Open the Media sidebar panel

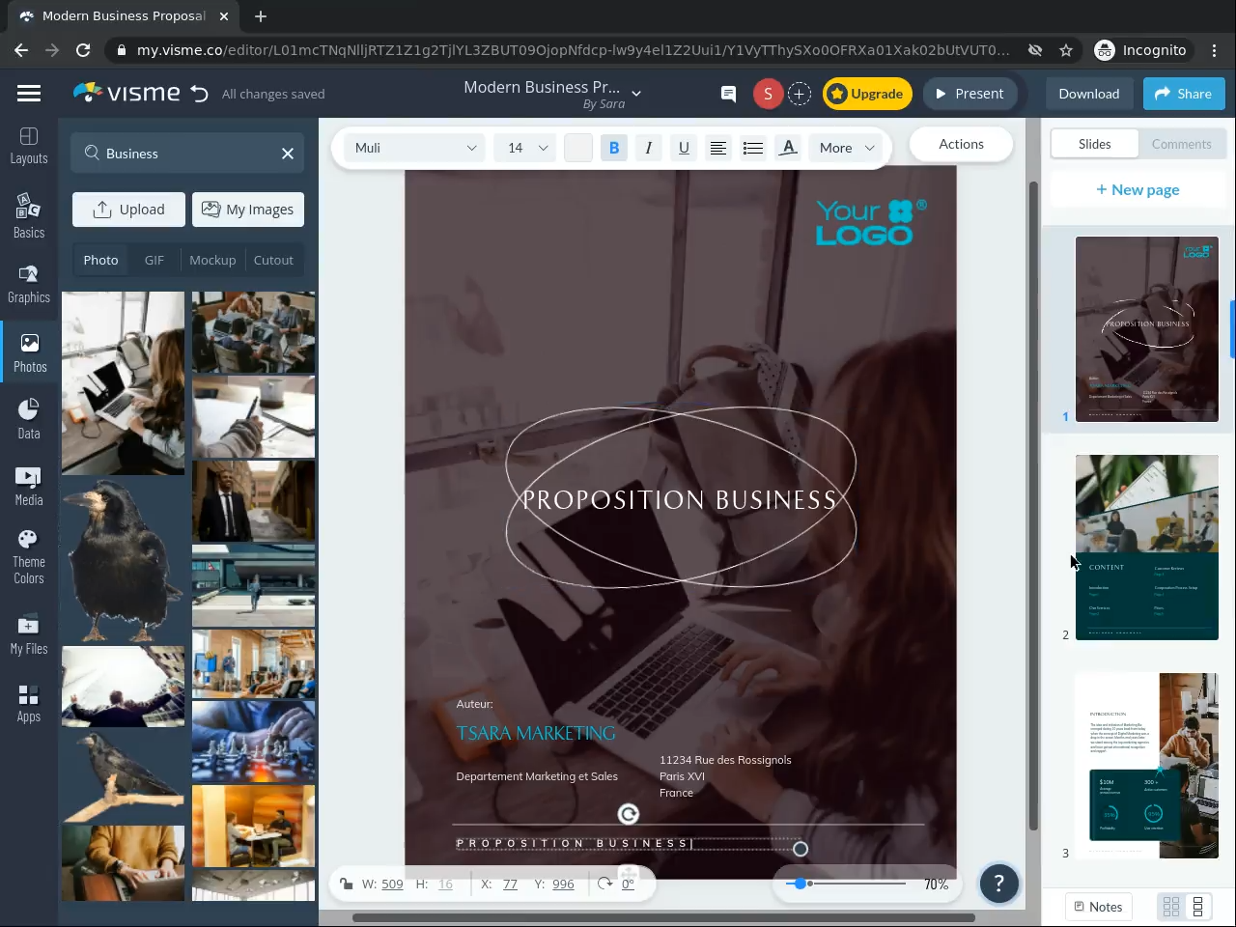(29, 486)
